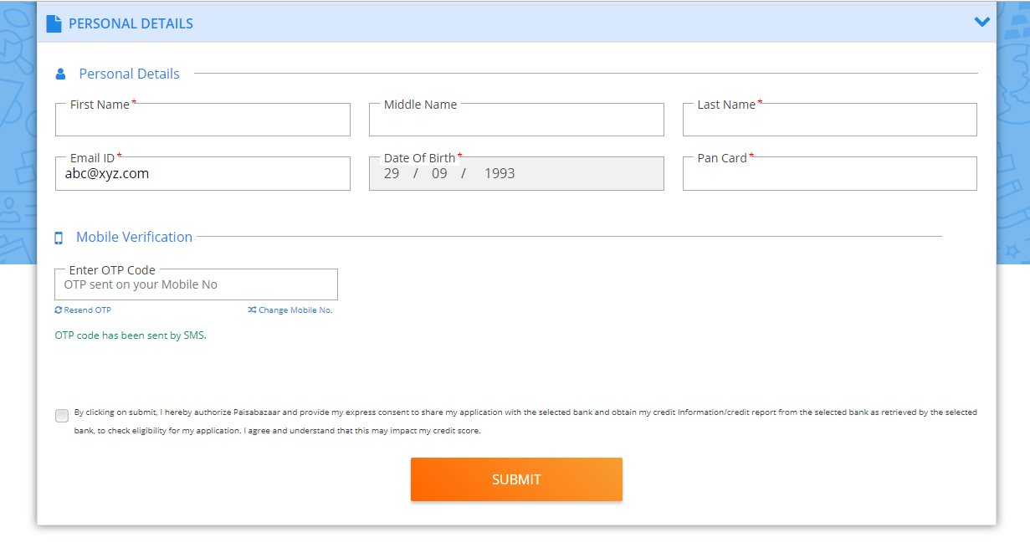Click the person icon next to Personal Details

[60, 74]
